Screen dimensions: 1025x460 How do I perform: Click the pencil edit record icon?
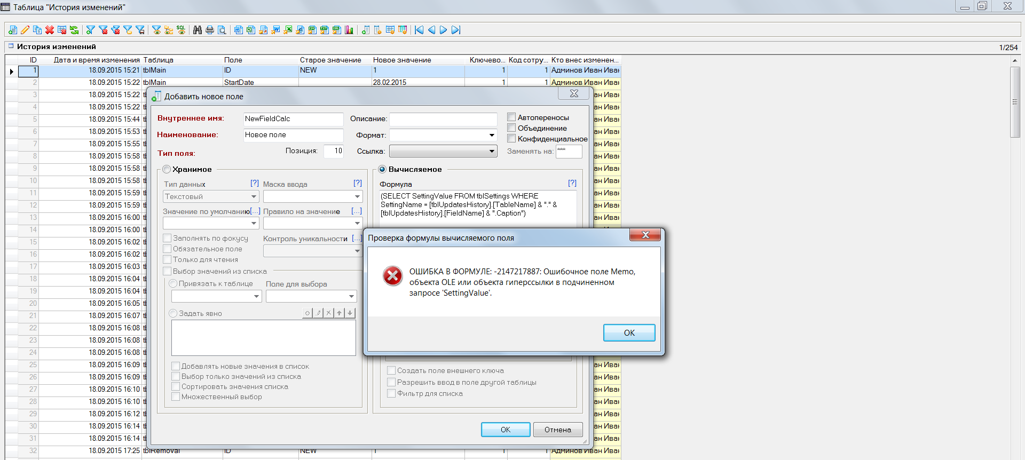(25, 30)
